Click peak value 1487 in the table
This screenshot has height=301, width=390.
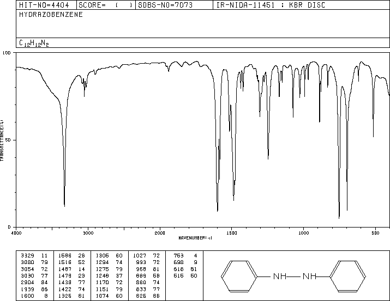point(65,269)
